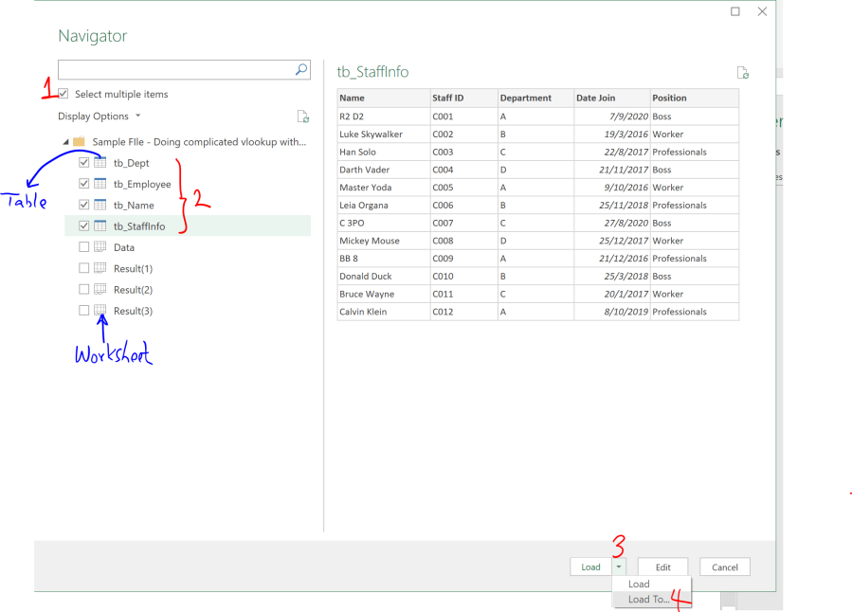Click the search magnifier icon
The width and height of the screenshot is (852, 612).
pyautogui.click(x=301, y=70)
